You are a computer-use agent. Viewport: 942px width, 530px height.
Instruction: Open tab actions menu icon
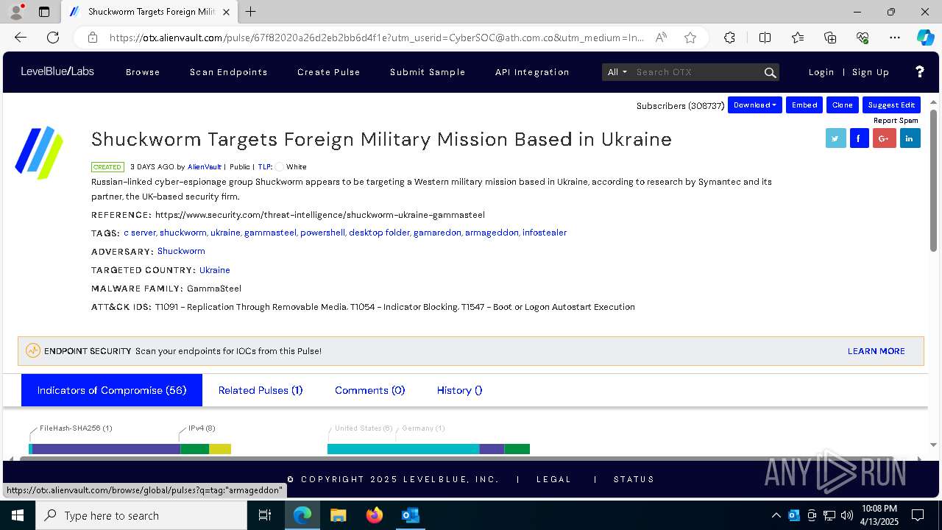pos(44,12)
